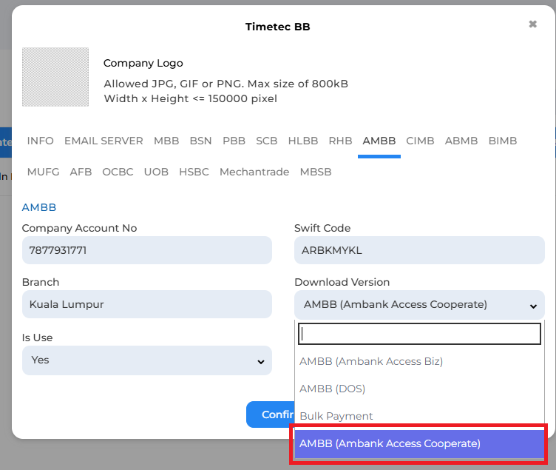Open the EMAIL SERVER tab
556x470 pixels.
click(x=104, y=141)
